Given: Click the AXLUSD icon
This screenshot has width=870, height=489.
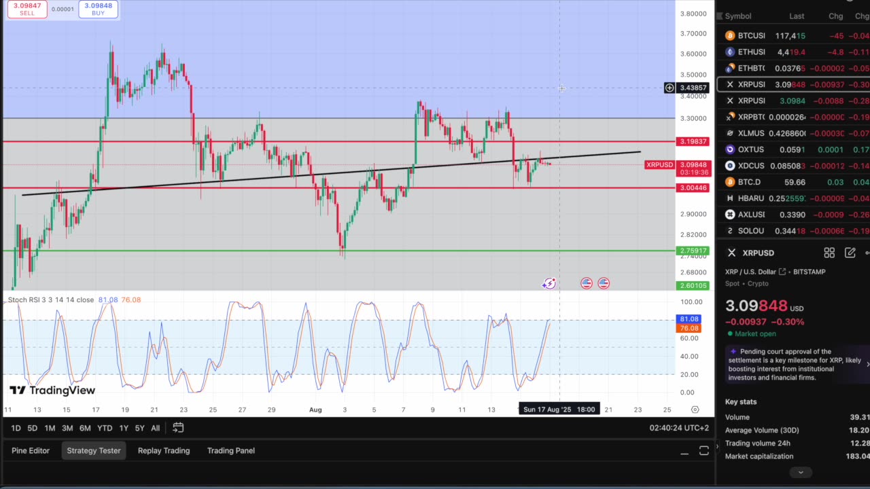Looking at the screenshot, I should point(730,215).
